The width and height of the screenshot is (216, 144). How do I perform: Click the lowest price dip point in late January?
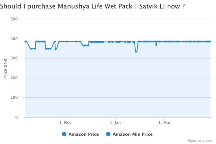[136, 51]
